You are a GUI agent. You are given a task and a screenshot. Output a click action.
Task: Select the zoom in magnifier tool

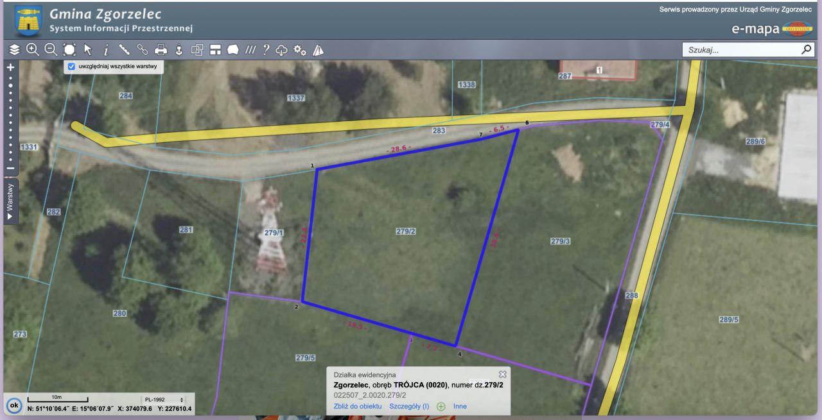[32, 50]
